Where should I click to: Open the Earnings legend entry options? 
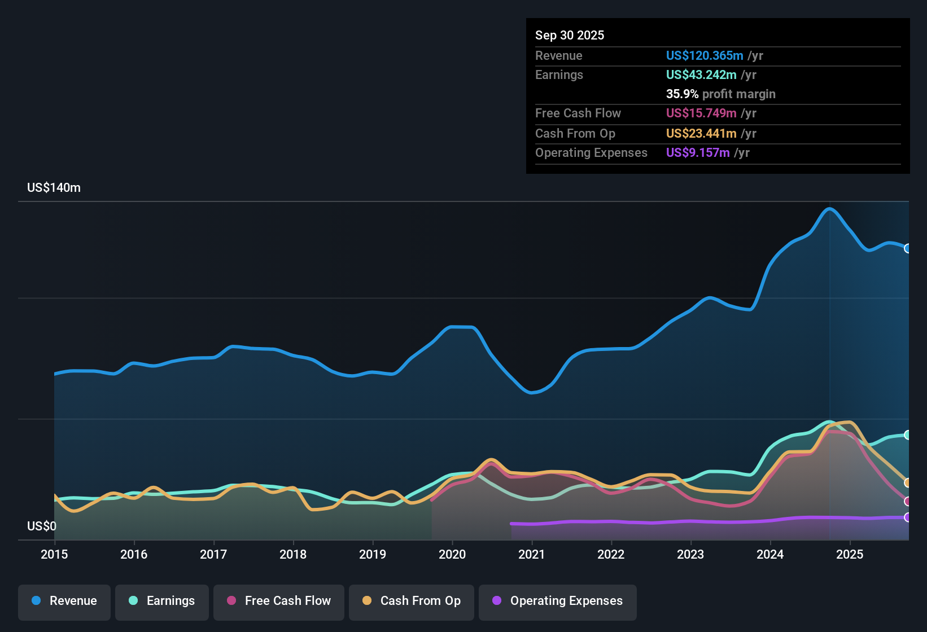click(x=162, y=601)
